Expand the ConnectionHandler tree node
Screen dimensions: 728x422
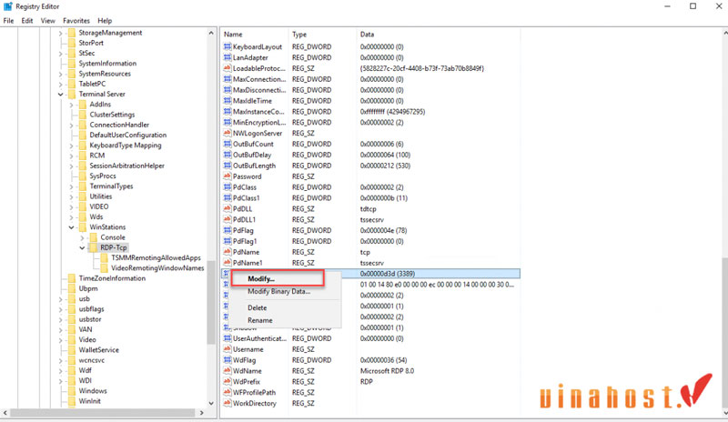[72, 125]
